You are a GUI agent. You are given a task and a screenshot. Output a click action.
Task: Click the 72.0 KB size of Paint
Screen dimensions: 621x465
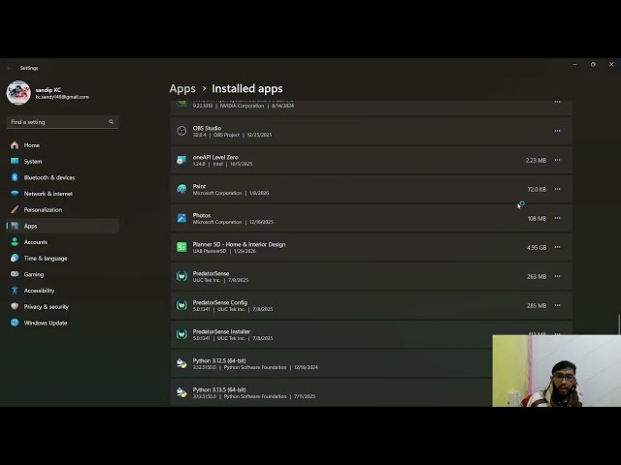(537, 190)
